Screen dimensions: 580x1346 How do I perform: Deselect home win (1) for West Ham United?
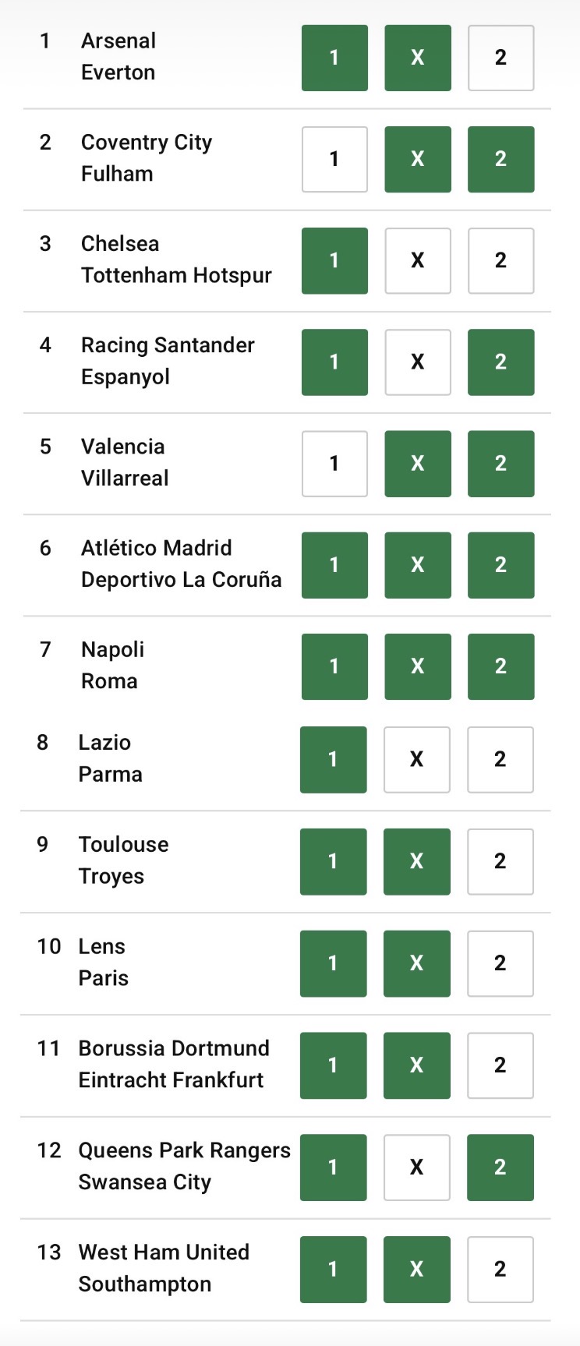click(333, 1270)
